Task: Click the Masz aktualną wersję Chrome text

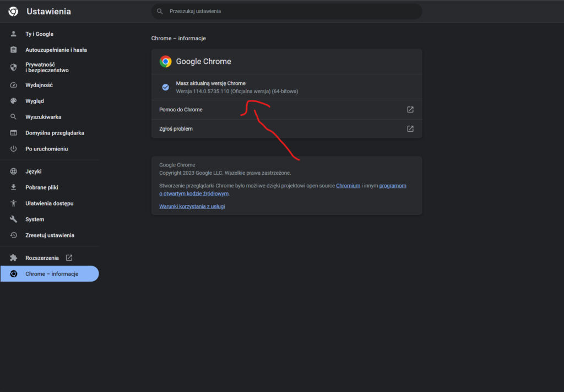Action: click(211, 83)
